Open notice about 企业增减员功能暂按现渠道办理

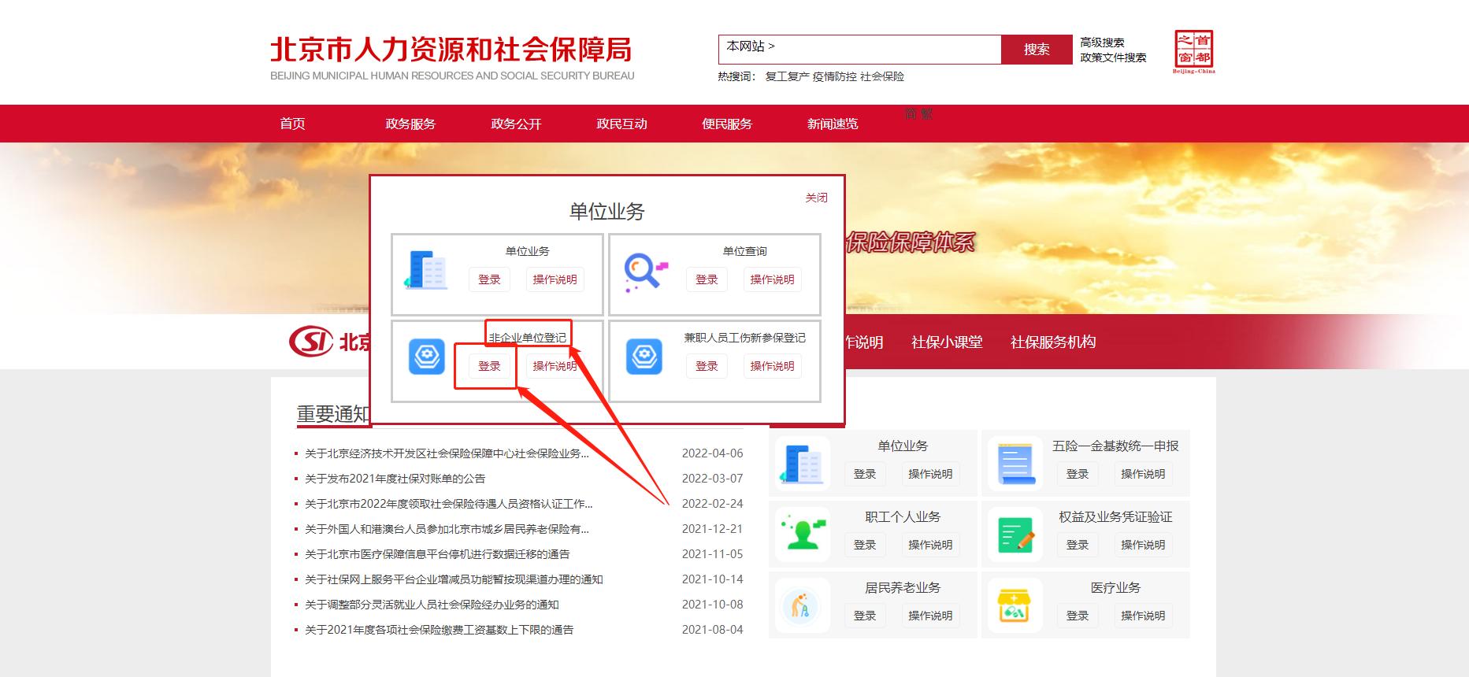click(454, 579)
